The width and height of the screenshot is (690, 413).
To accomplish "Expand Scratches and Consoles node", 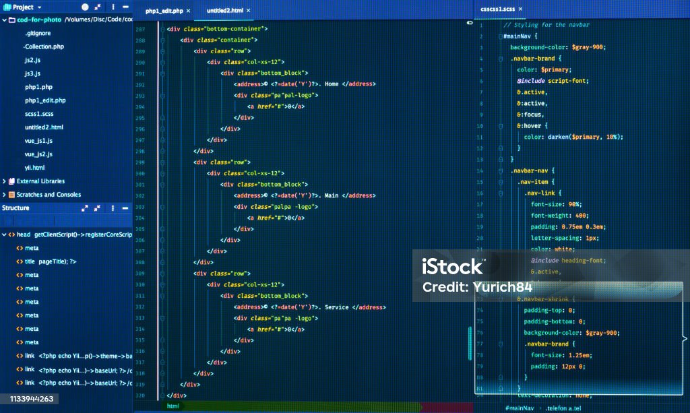I will click(5, 195).
